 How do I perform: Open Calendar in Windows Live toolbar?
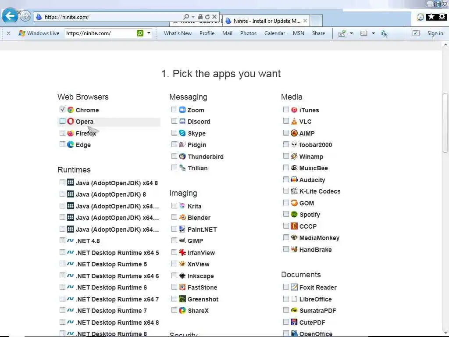[274, 33]
